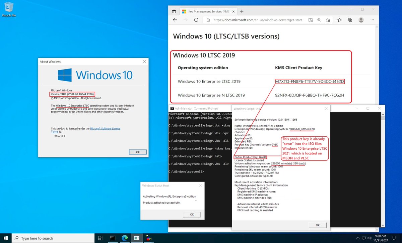Click the License Status: Licensed line
402x243 pixels.
pos(249,160)
